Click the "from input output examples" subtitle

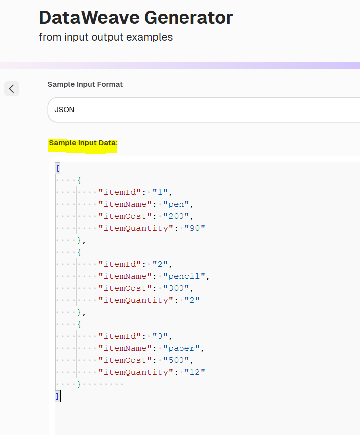point(106,37)
